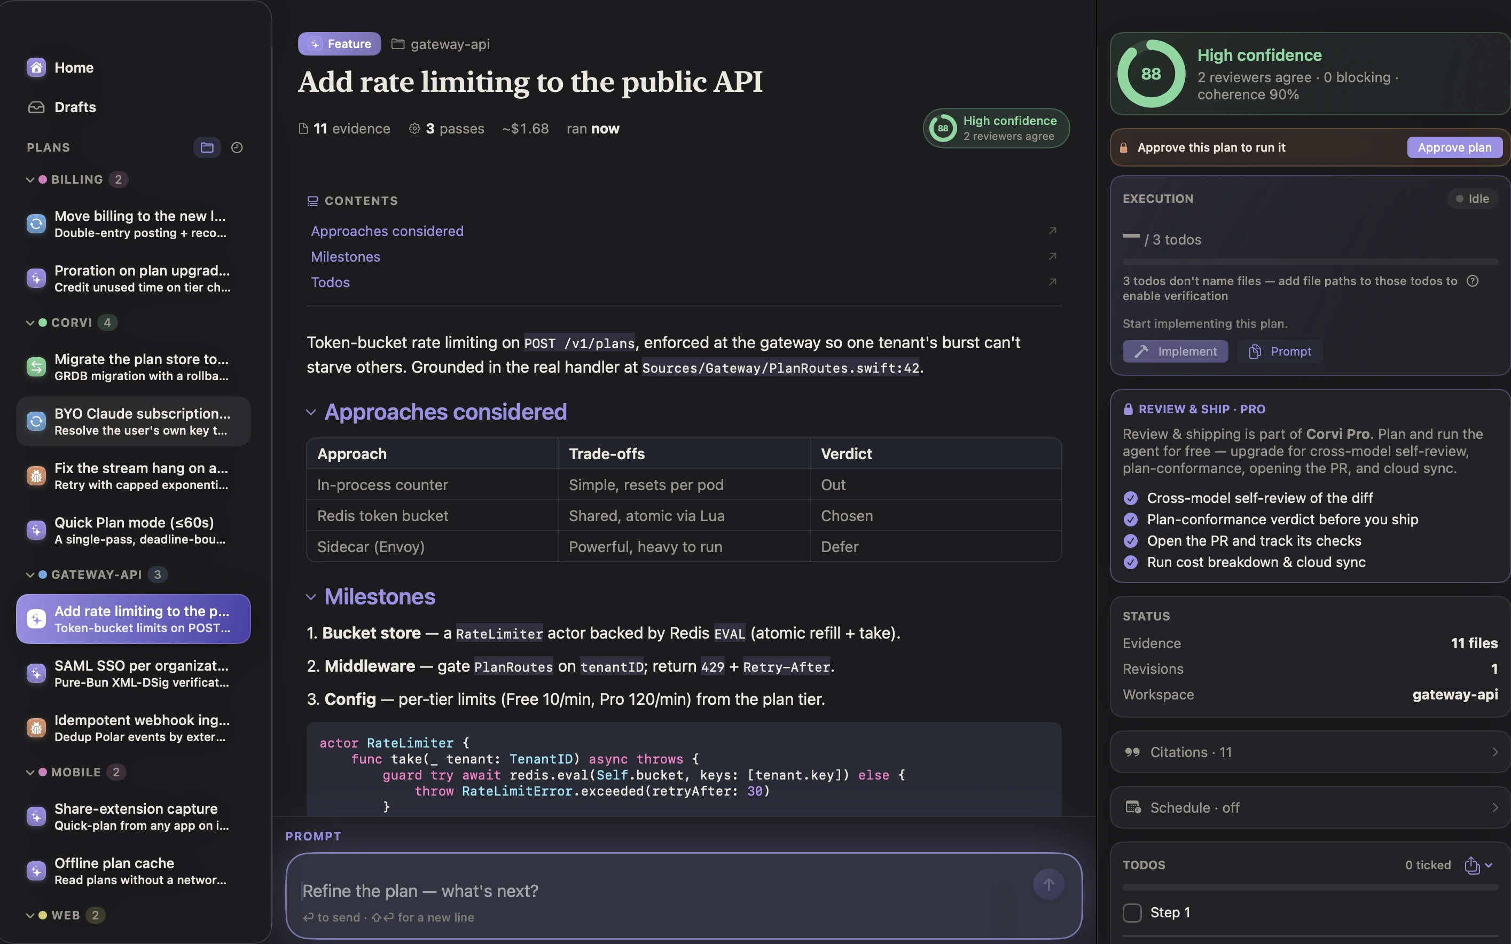Jump to Milestones in contents
The width and height of the screenshot is (1511, 944).
tap(345, 257)
